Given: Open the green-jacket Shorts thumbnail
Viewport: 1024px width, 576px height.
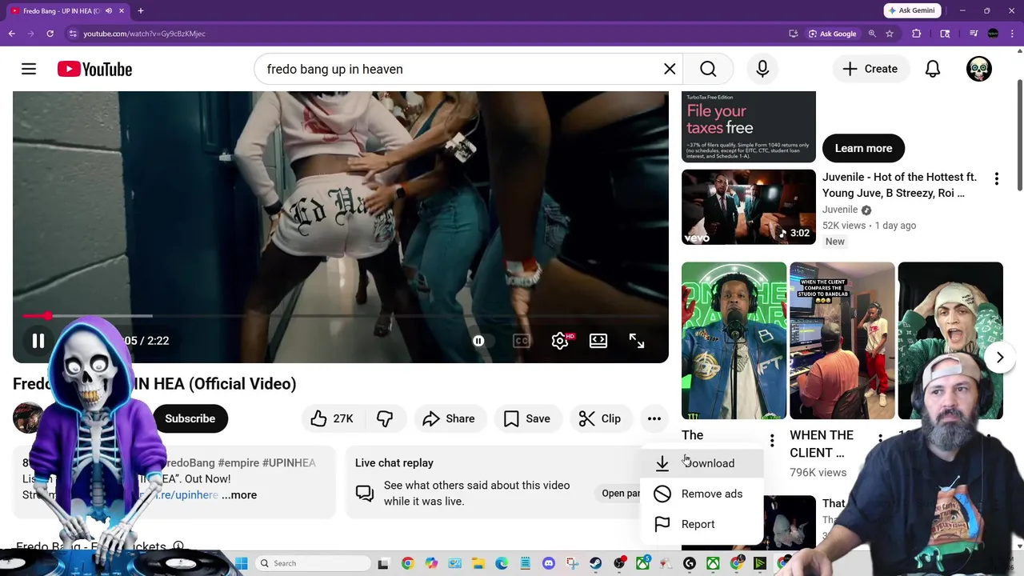Looking at the screenshot, I should [x=950, y=341].
